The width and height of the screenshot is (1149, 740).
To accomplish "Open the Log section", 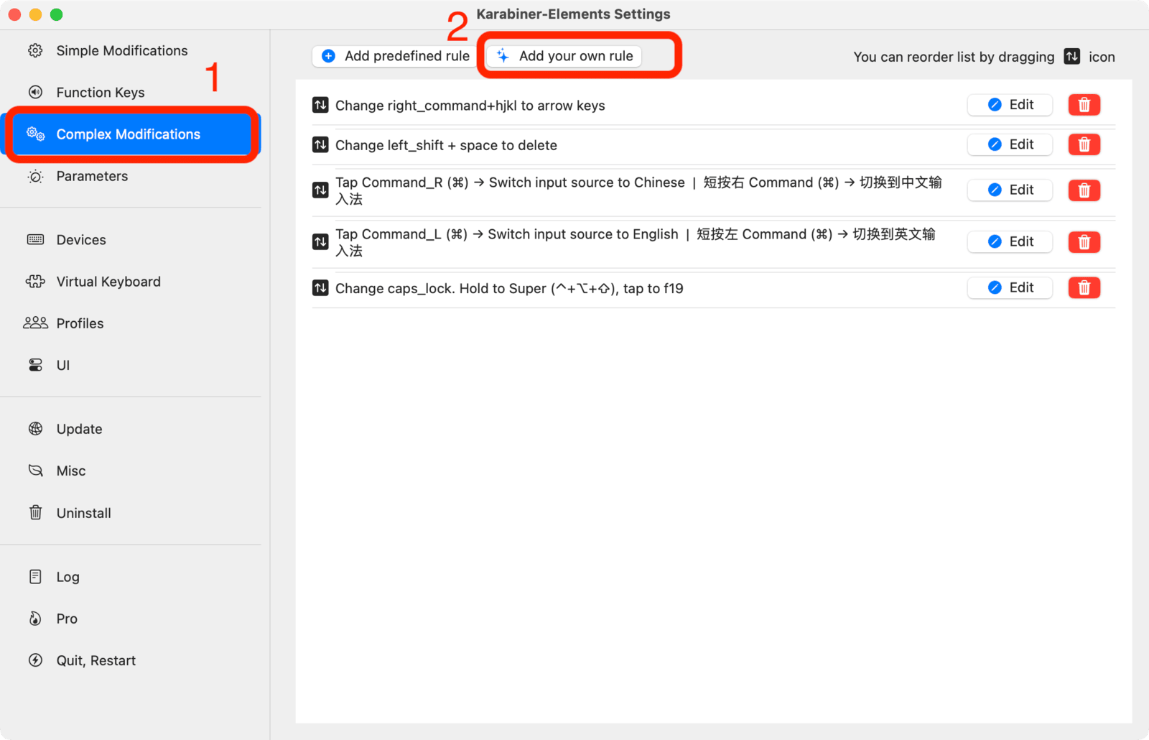I will [131, 576].
